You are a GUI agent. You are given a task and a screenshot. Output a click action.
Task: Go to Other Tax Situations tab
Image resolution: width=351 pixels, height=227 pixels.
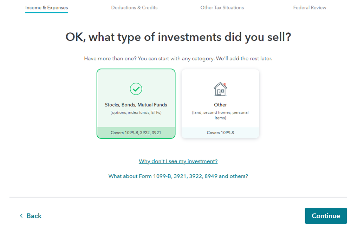click(222, 8)
